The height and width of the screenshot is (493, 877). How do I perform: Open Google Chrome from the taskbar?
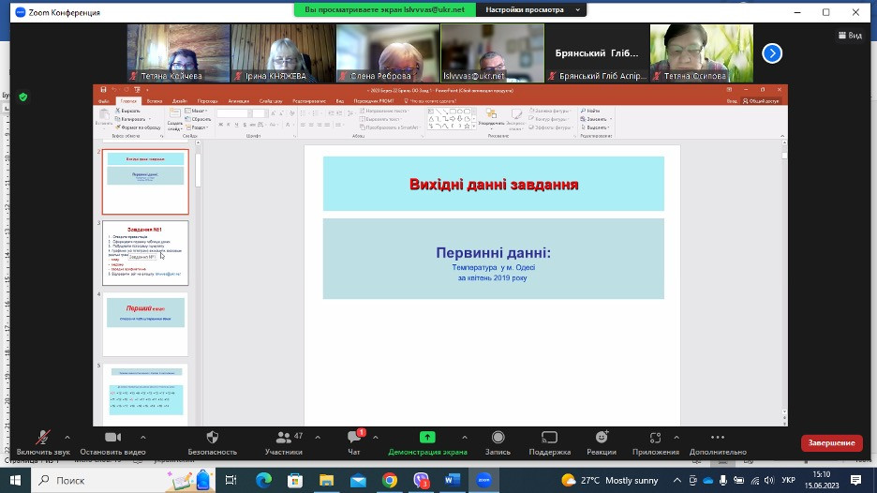coord(390,480)
